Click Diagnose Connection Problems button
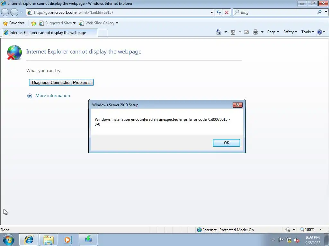 (61, 82)
